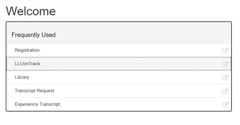Click the middle of the Experience Transcript row
Viewport: 240px width, 125px height.
tap(118, 104)
